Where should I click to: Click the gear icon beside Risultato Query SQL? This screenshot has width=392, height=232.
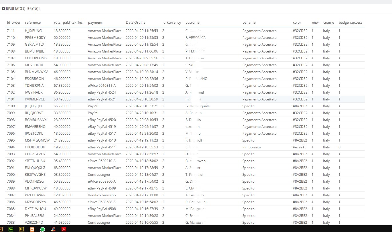(3, 9)
